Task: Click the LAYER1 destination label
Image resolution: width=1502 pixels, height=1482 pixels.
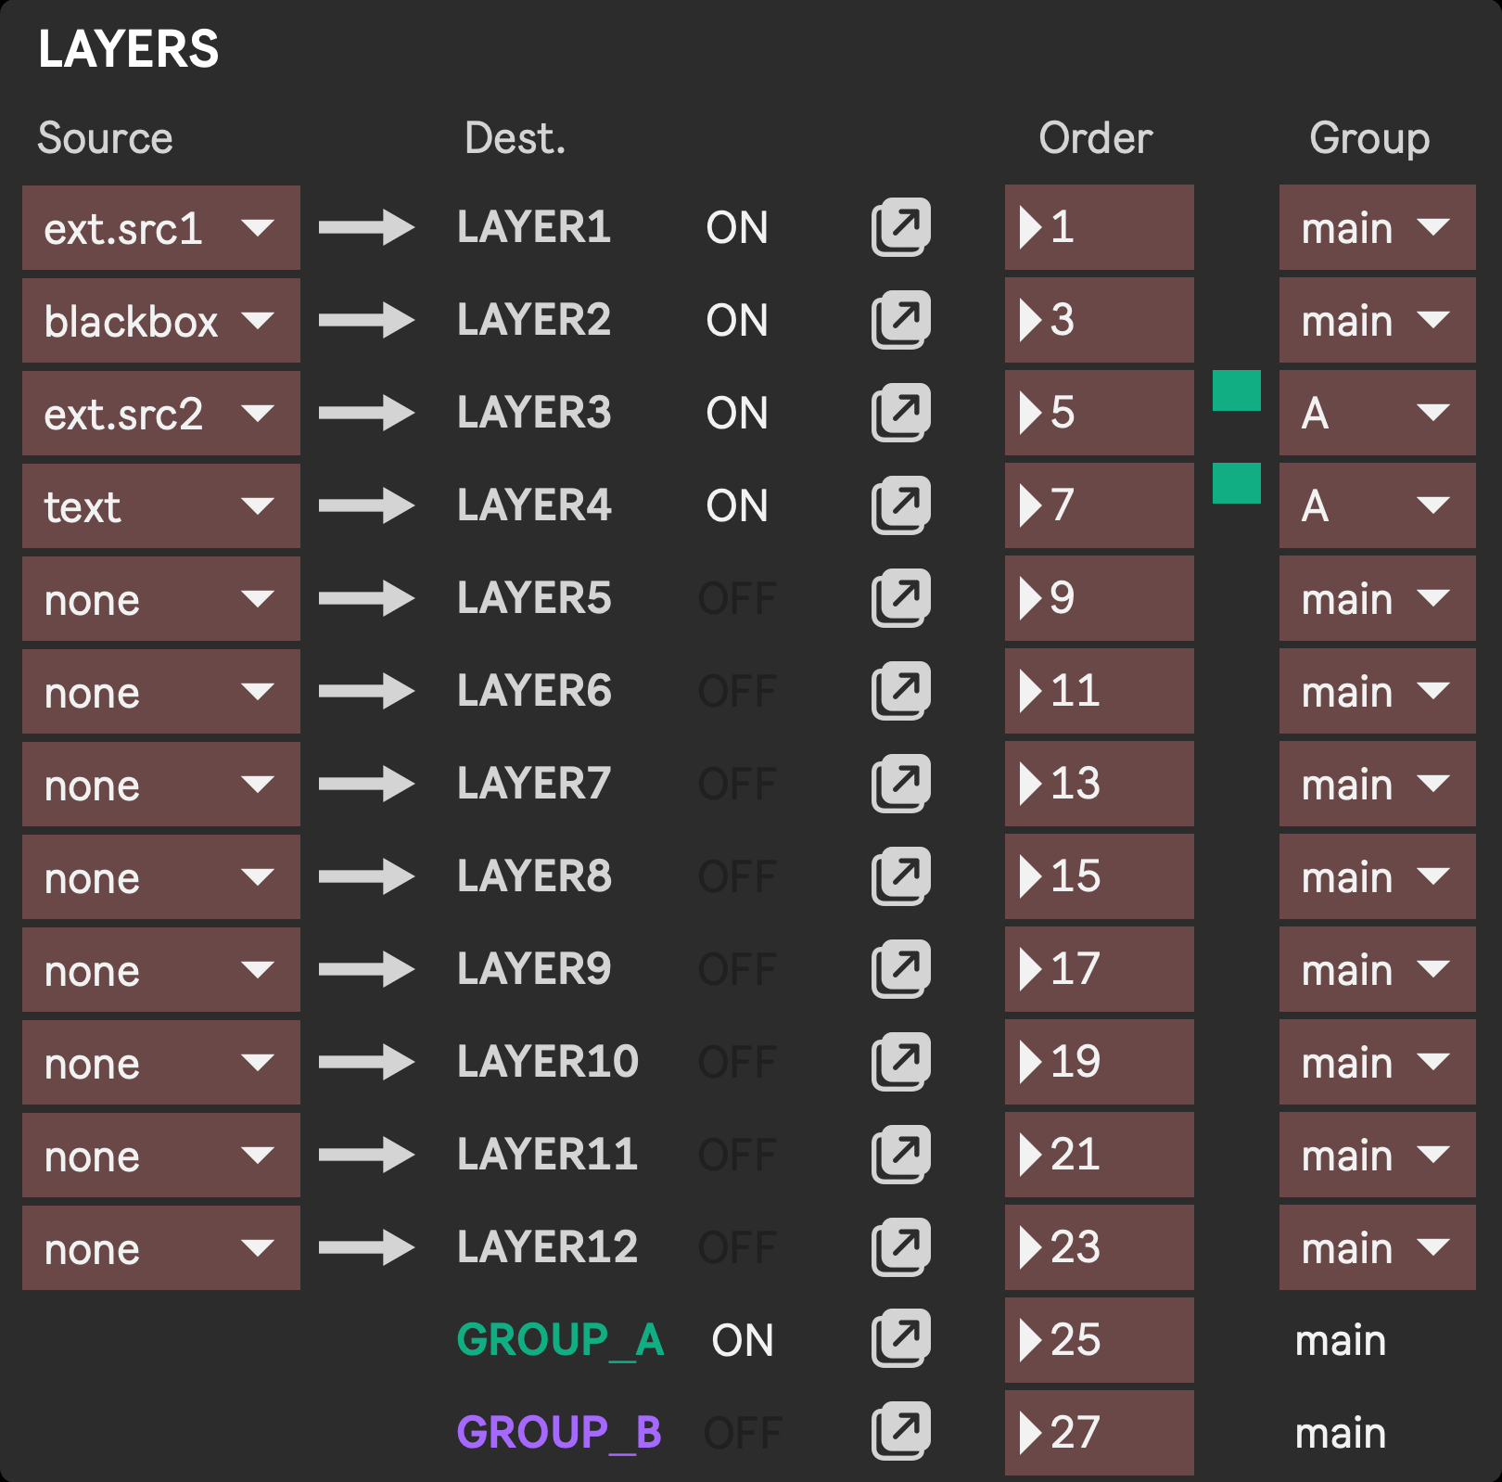Action: pyautogui.click(x=534, y=228)
